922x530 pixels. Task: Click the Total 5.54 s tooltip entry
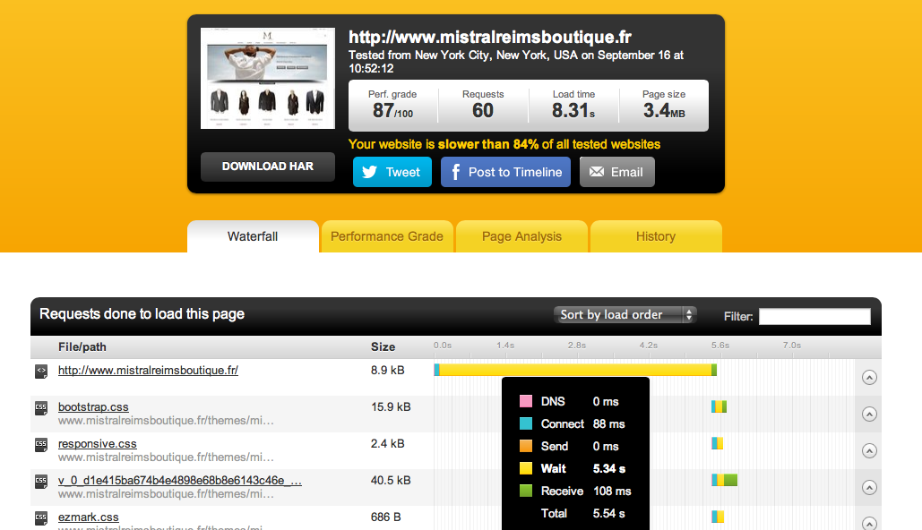coord(582,513)
